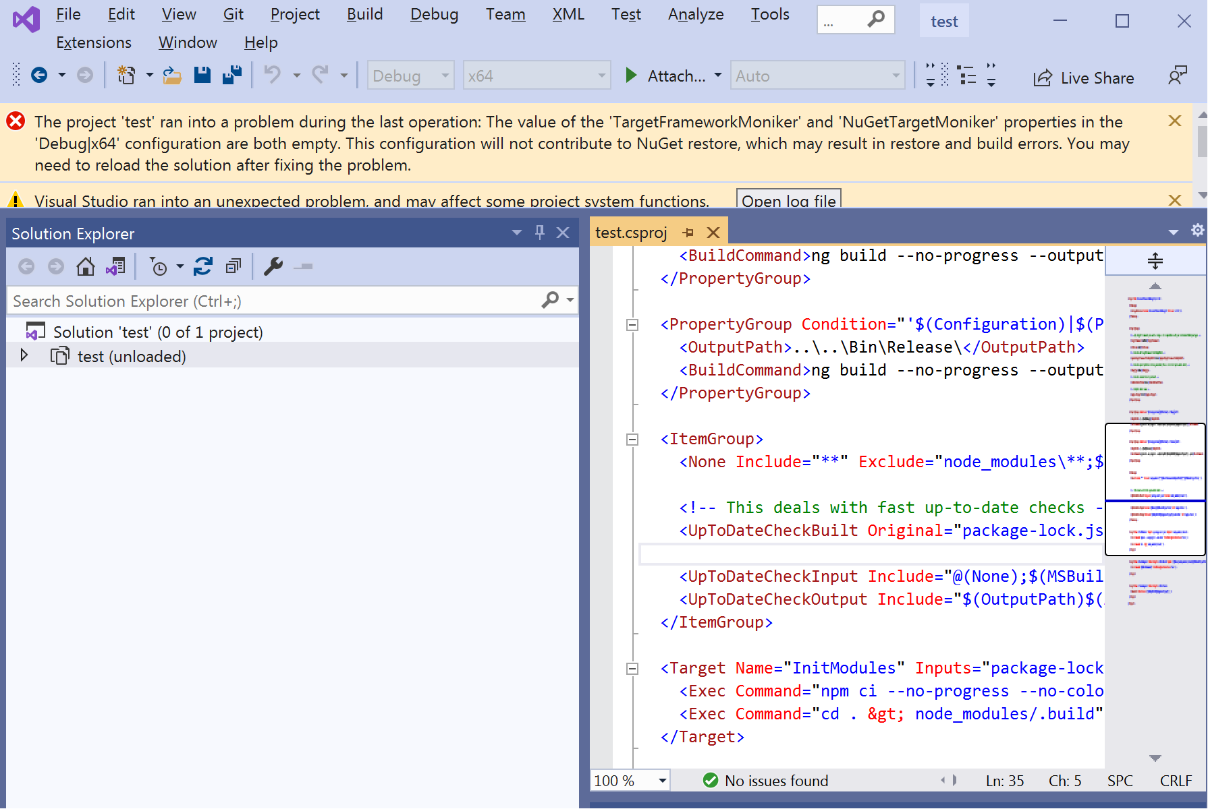Open the x64 platform dropdown
Viewport: 1208px width, 809px height.
pos(601,76)
